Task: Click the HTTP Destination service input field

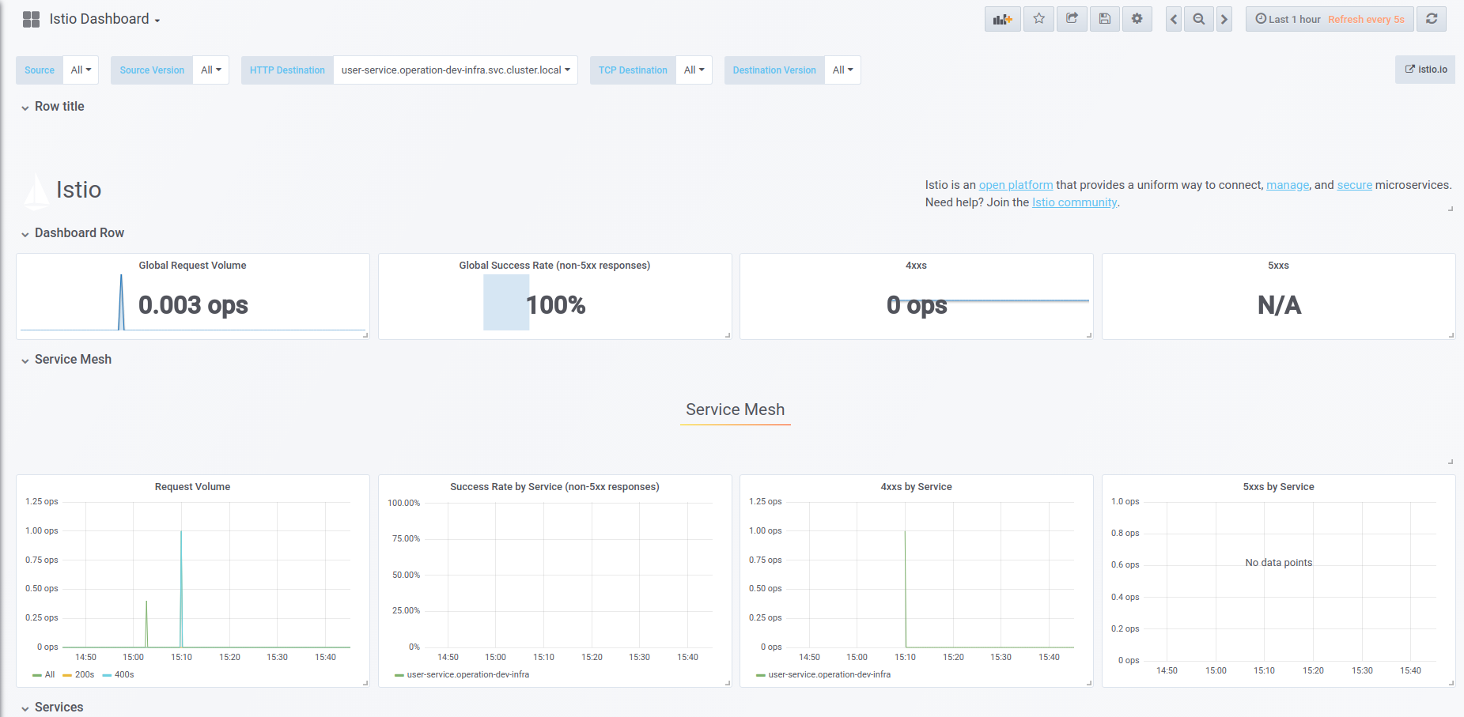Action: pyautogui.click(x=455, y=70)
